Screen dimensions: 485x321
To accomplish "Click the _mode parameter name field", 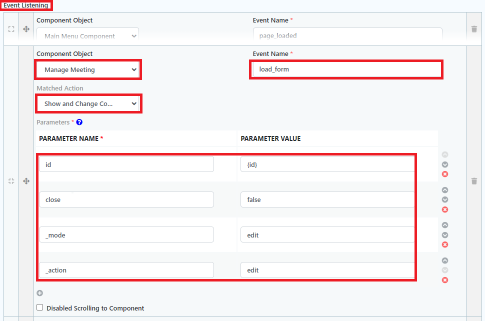I will [x=126, y=235].
